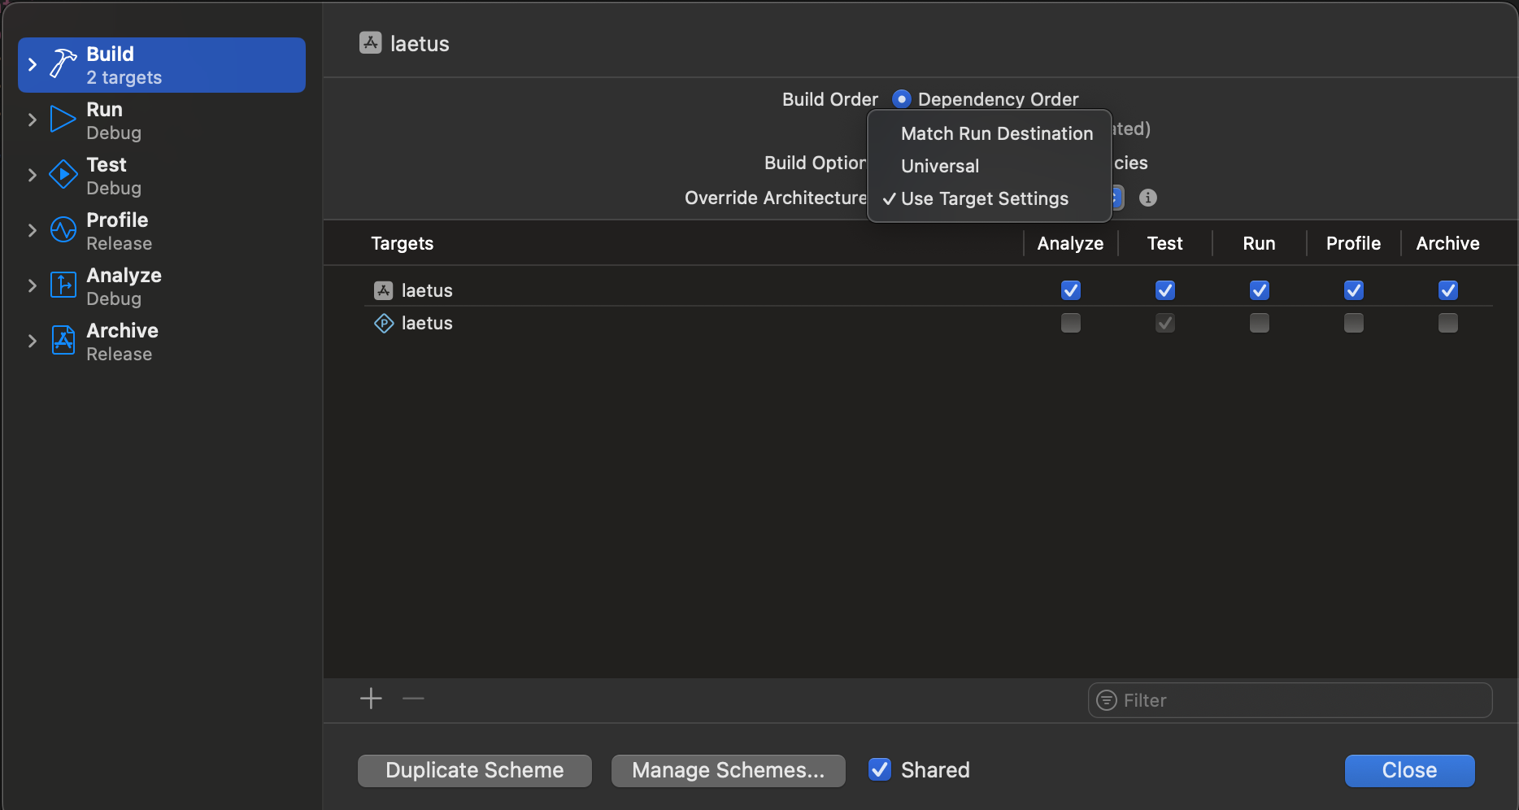Select the Profile Release sidebar item
Image resolution: width=1519 pixels, height=810 pixels.
pyautogui.click(x=162, y=231)
